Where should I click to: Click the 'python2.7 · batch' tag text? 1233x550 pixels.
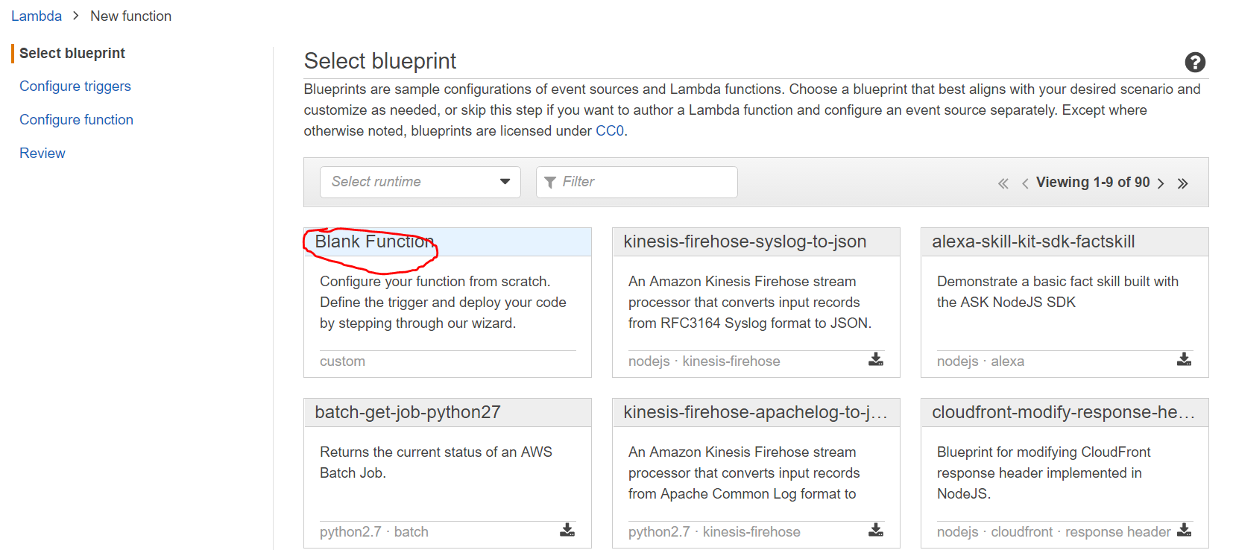coord(374,532)
